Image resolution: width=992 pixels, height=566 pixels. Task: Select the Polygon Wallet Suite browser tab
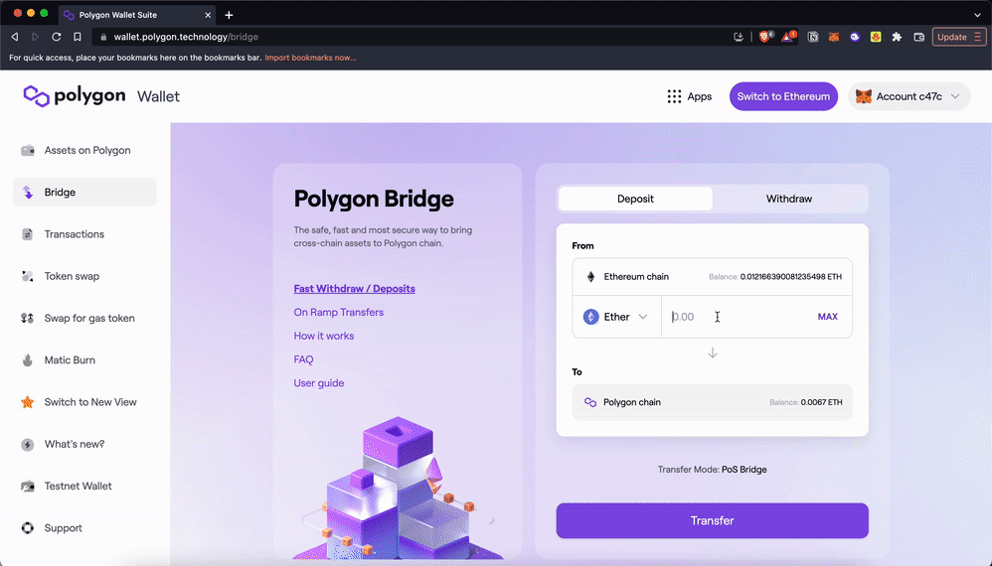pos(136,15)
